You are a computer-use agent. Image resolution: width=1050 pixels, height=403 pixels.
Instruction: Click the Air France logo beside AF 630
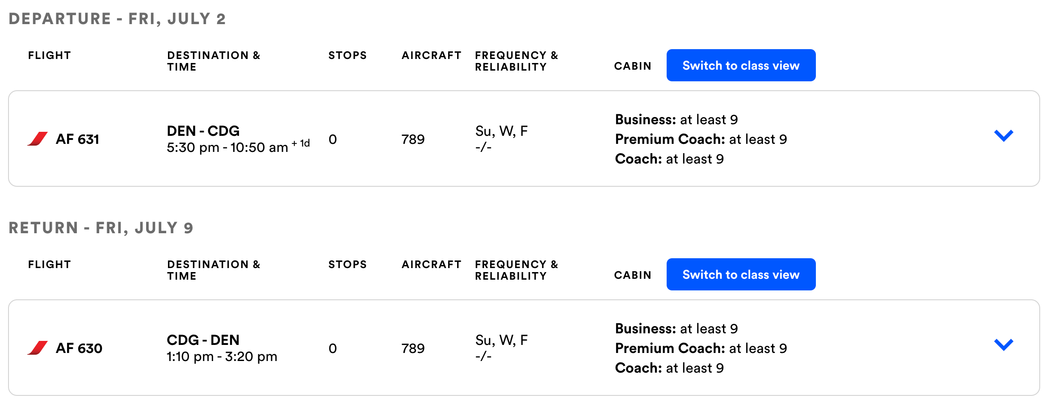pyautogui.click(x=38, y=348)
